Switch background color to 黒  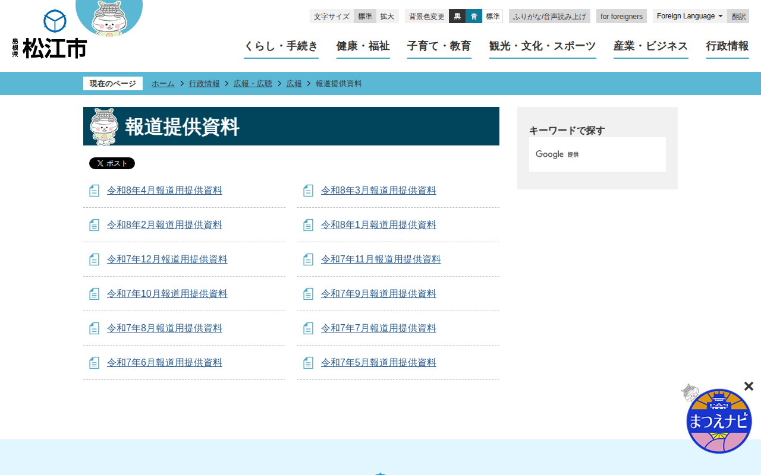457,16
